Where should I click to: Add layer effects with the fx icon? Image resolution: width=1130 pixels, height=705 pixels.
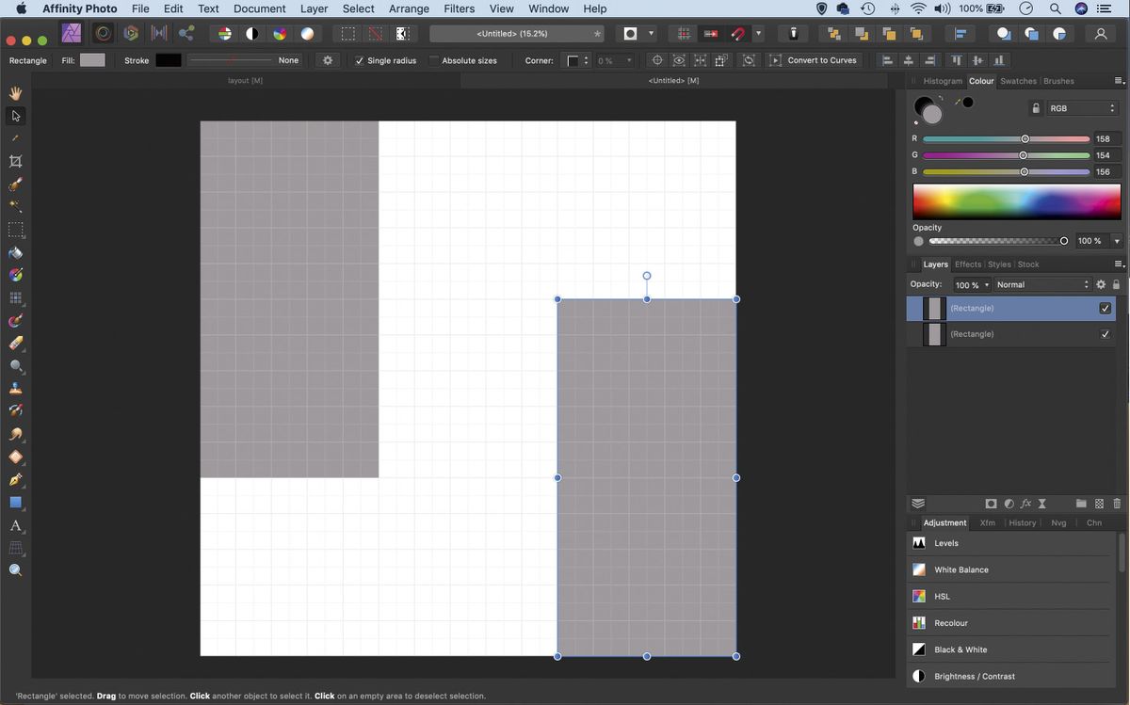(1025, 504)
